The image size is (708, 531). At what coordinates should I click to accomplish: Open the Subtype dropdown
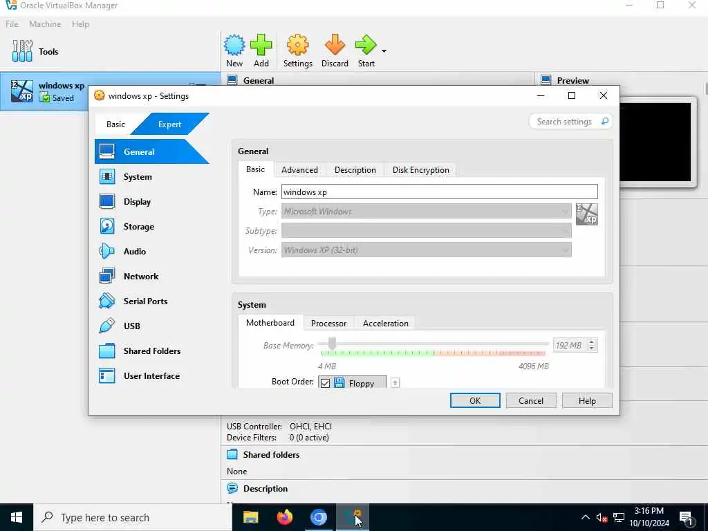(426, 231)
